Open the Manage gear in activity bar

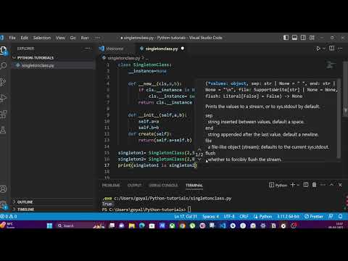[4, 205]
